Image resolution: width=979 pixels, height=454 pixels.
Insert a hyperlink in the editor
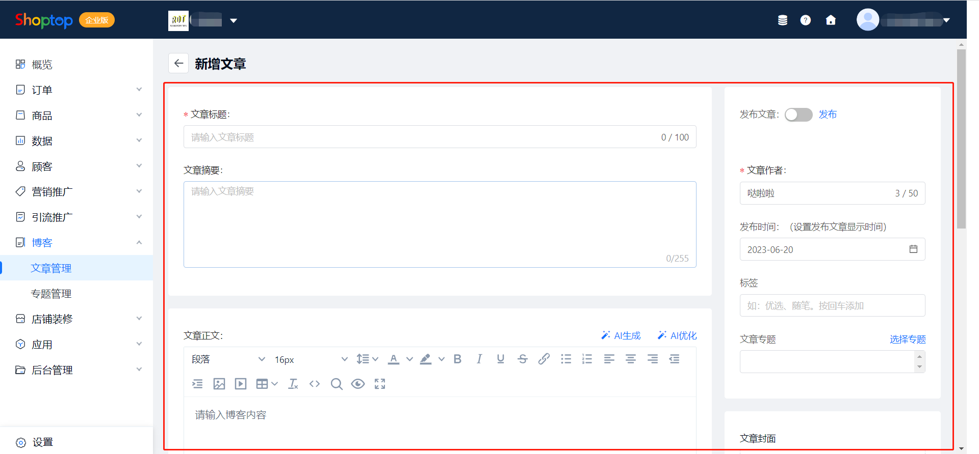(544, 359)
